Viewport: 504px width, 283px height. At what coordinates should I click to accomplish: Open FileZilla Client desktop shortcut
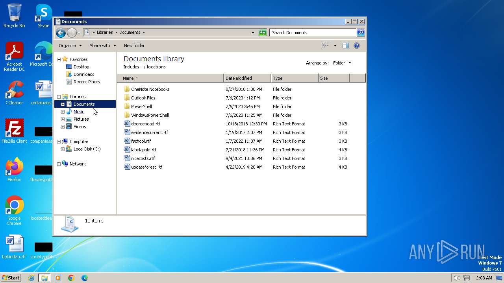14,131
